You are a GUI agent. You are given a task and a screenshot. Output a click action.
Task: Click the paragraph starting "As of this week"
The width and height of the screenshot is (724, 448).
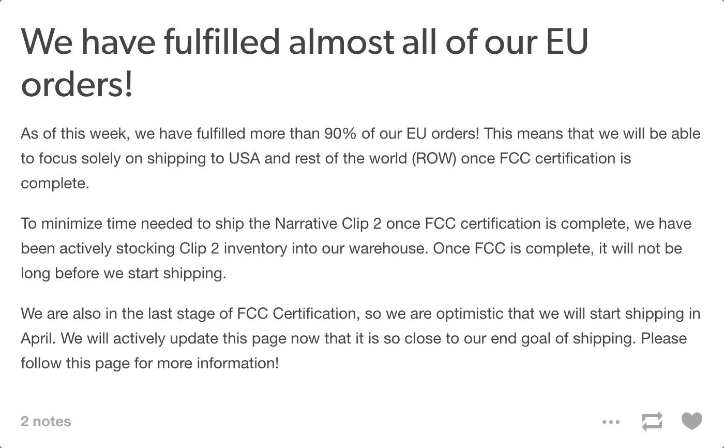tap(360, 158)
